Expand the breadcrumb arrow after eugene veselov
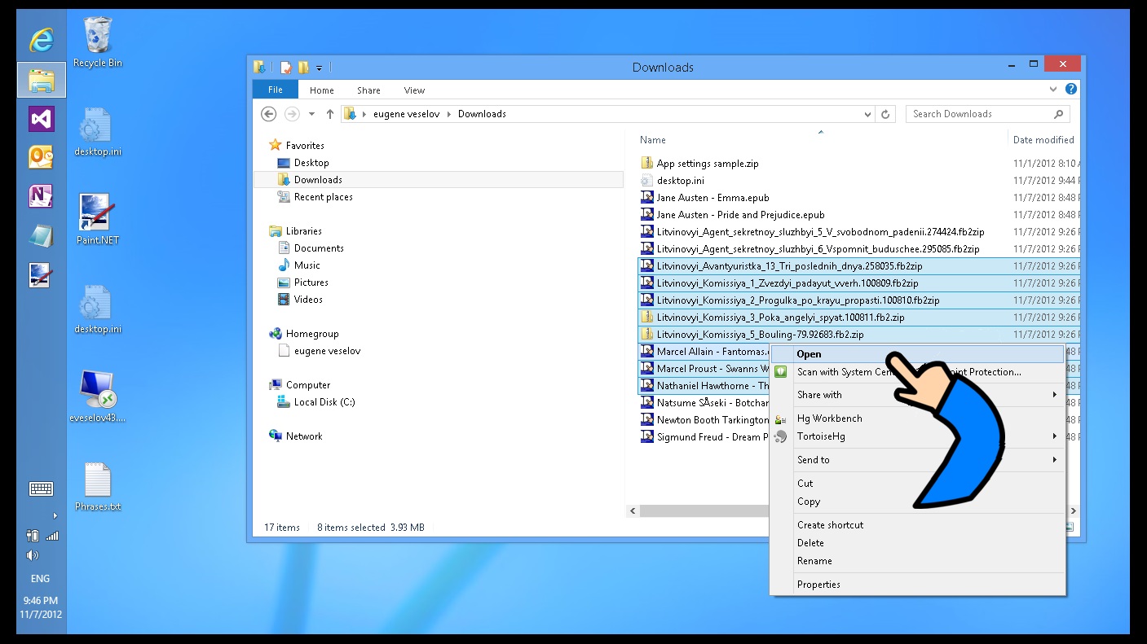Screen dimensions: 1147x644 click(449, 114)
